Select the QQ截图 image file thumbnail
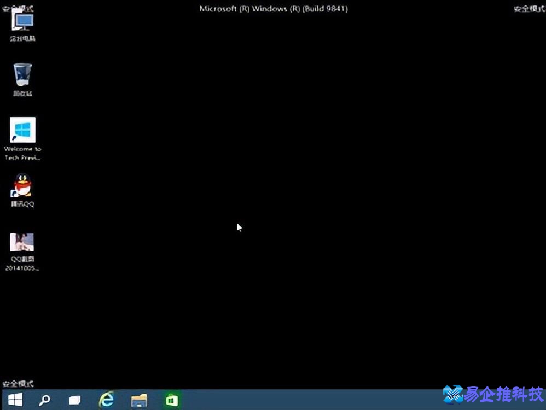This screenshot has width=546, height=410. pos(22,242)
